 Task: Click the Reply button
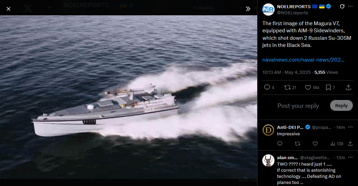(341, 105)
